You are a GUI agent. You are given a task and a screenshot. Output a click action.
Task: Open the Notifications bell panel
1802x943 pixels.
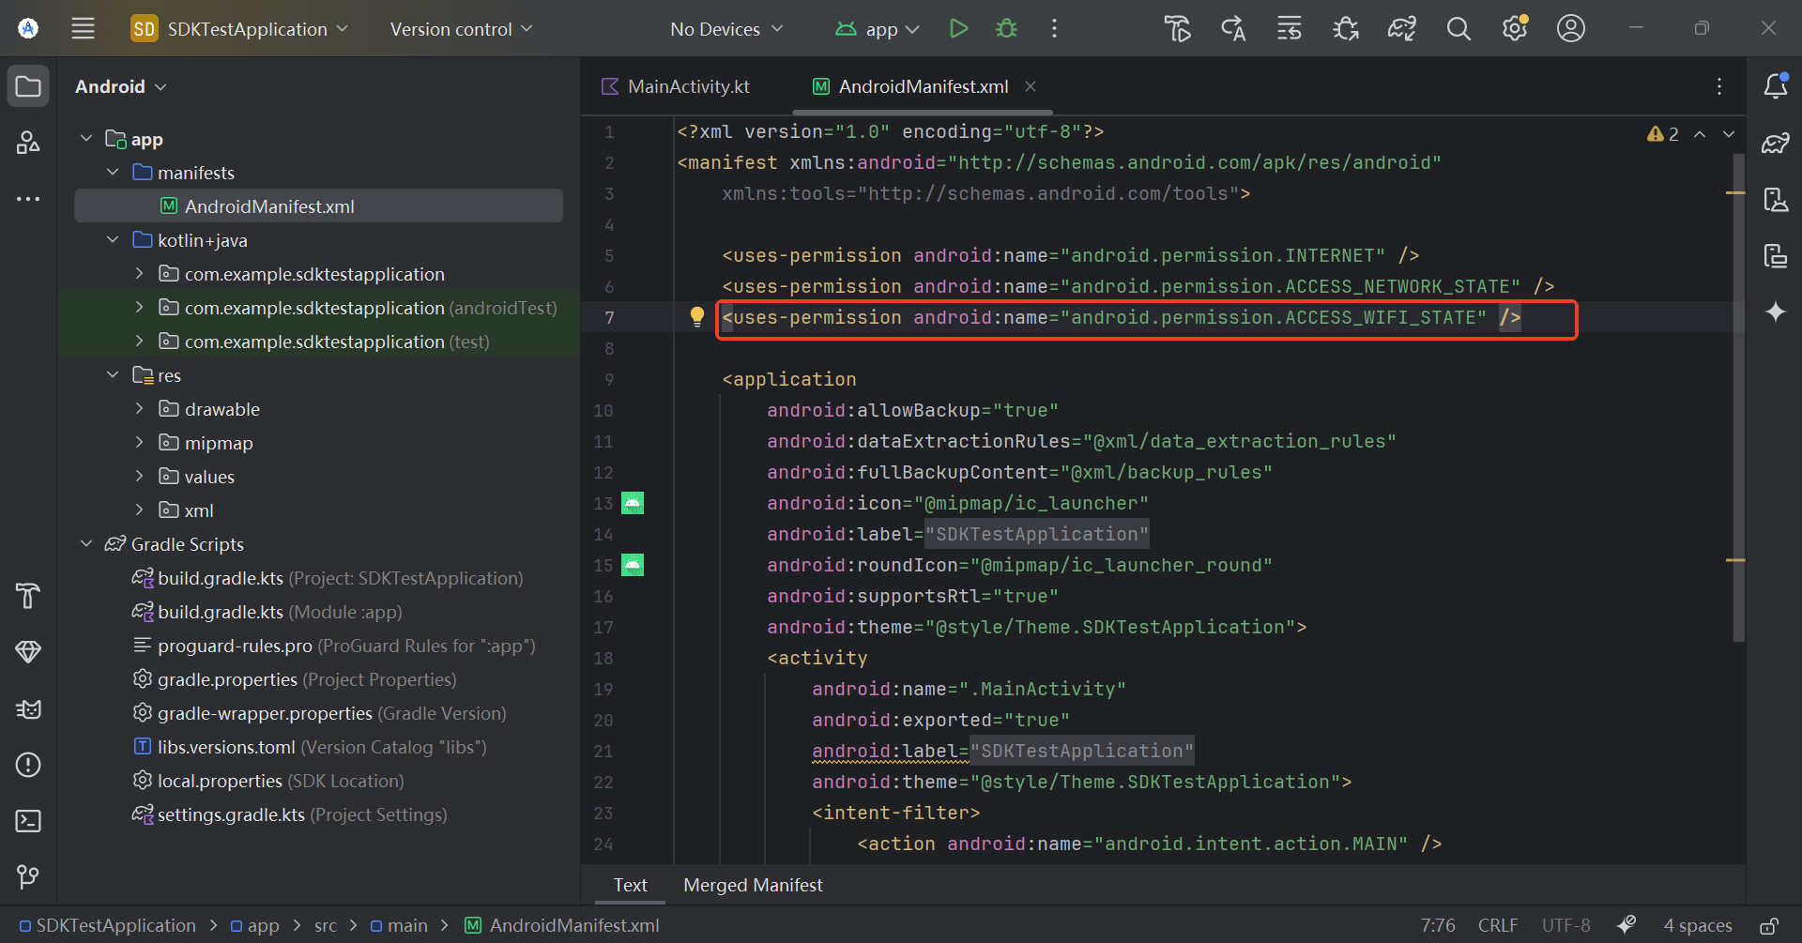click(1776, 85)
